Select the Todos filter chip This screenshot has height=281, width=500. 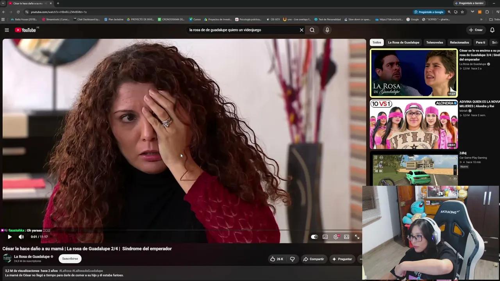tap(377, 43)
